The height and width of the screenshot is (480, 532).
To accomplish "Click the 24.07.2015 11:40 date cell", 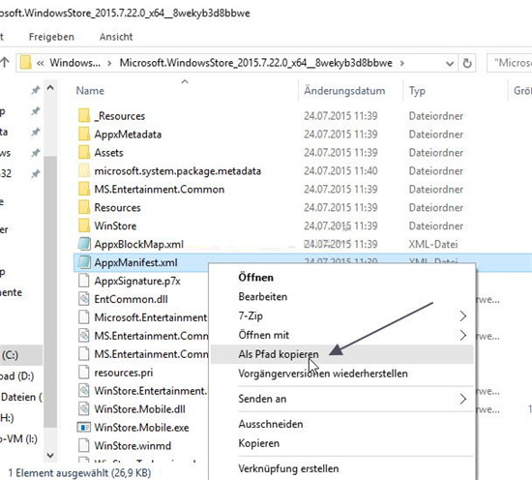I will pos(340,170).
